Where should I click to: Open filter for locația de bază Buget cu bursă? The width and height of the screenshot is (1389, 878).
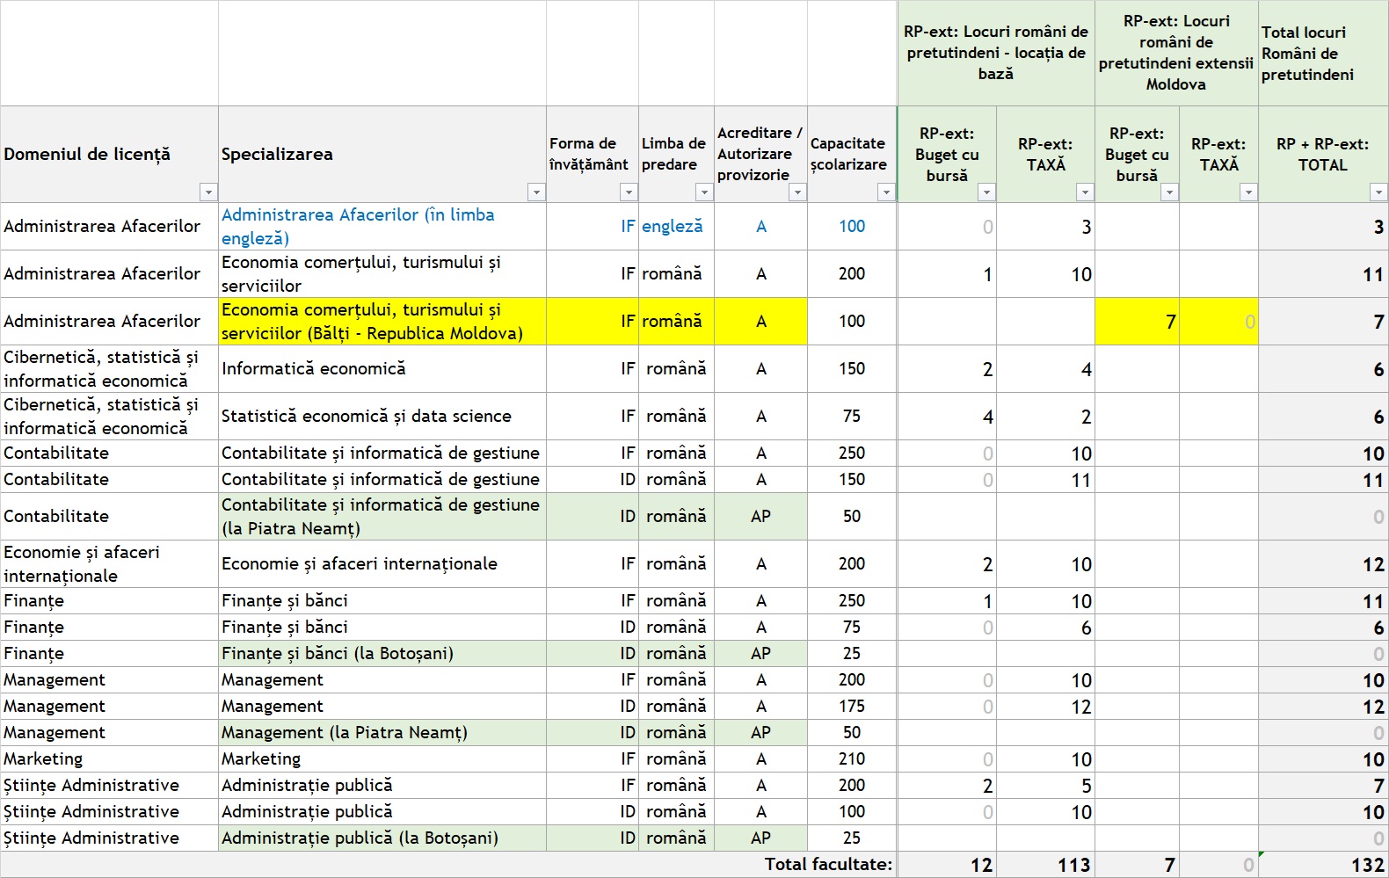click(986, 192)
